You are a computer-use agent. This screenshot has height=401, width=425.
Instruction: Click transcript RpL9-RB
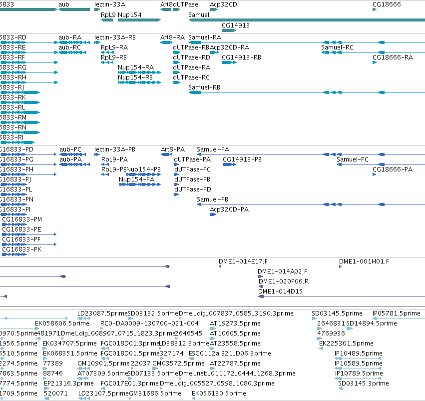(x=114, y=57)
